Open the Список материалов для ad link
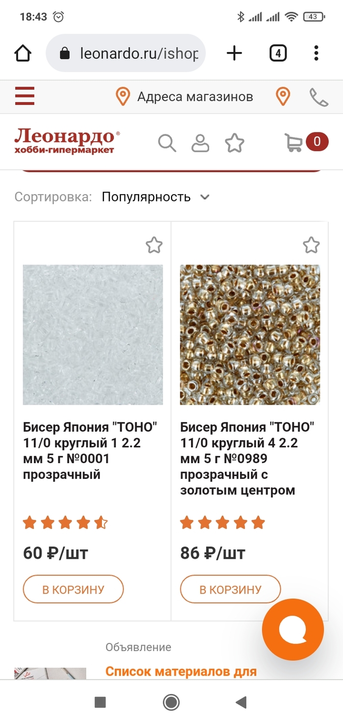The height and width of the screenshot is (725, 343). pos(181,671)
